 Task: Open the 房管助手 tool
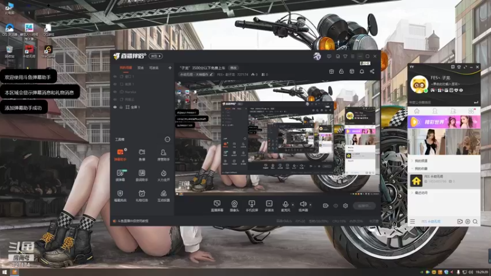(163, 155)
